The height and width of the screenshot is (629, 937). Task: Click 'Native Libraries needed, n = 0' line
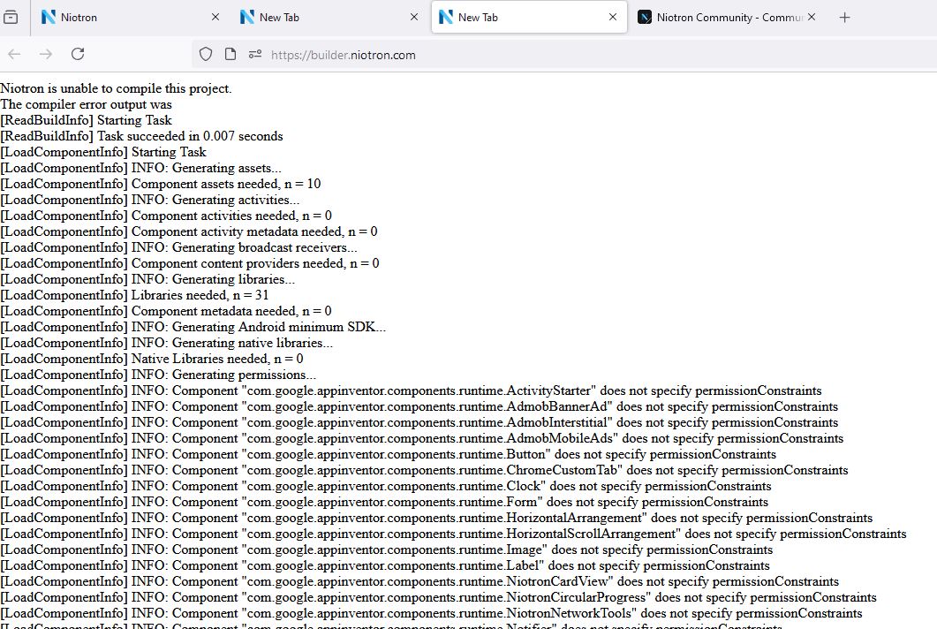[x=152, y=359]
